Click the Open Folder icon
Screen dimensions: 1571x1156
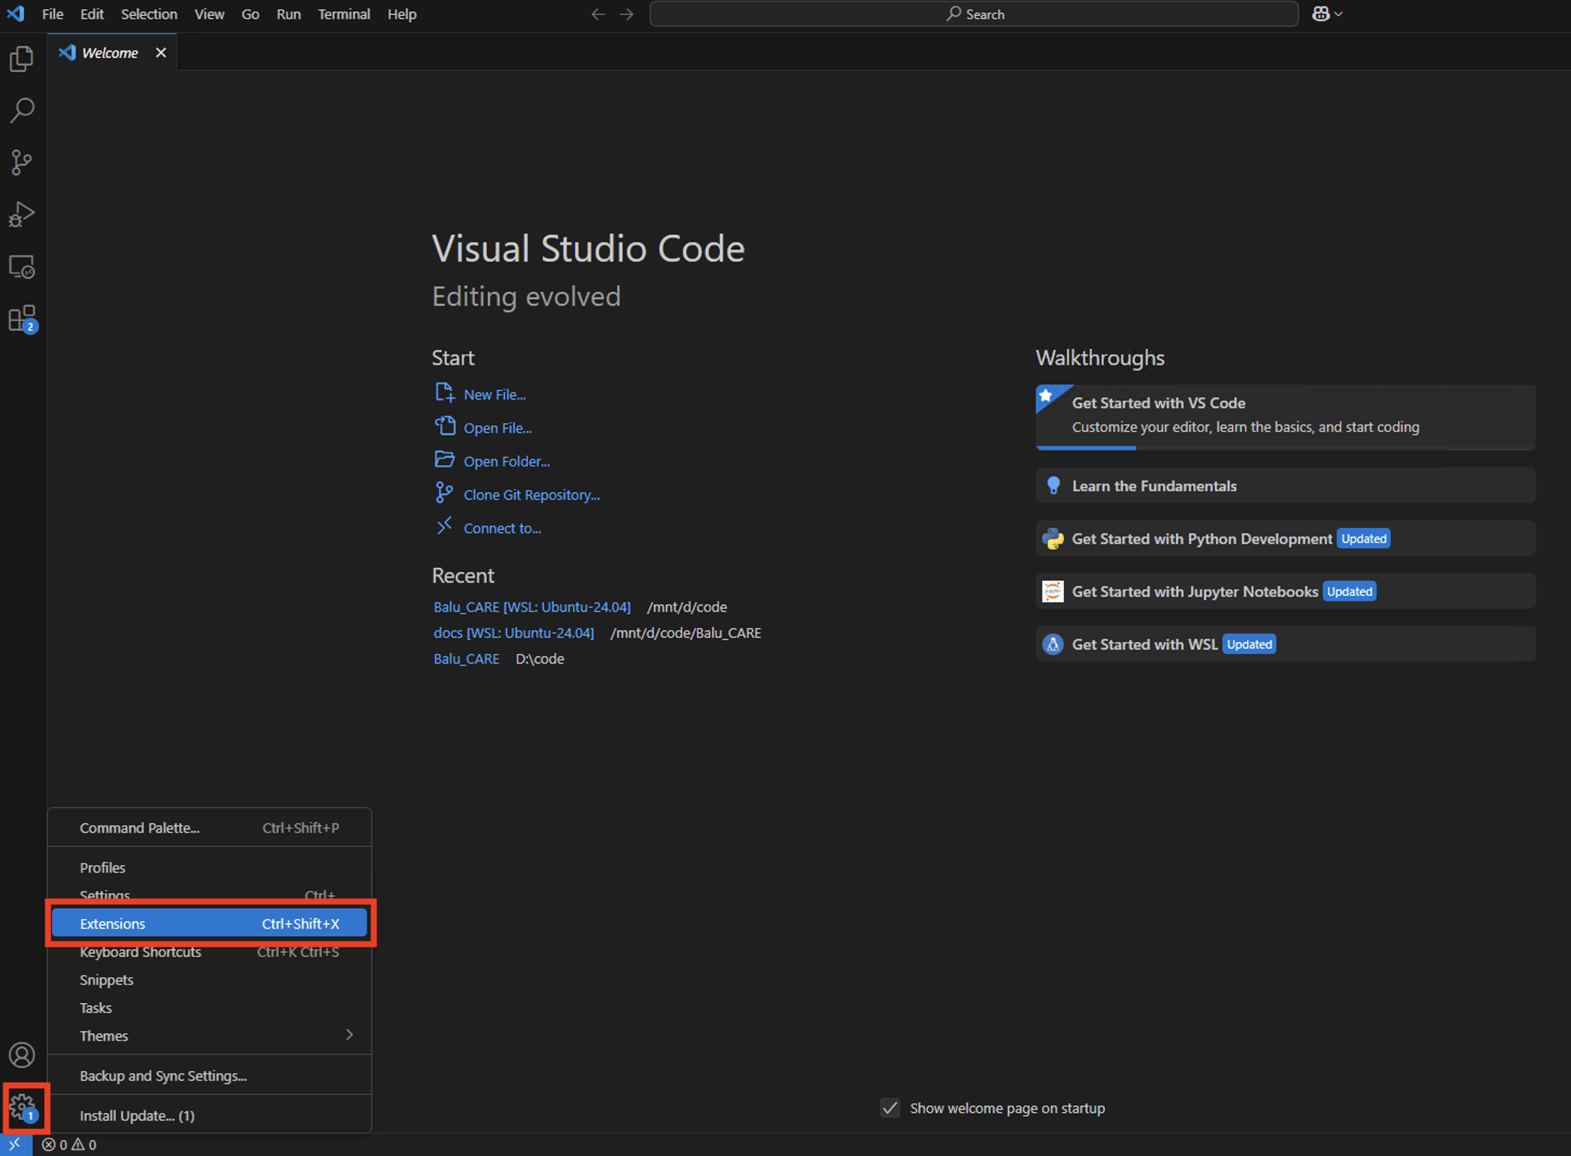click(445, 459)
